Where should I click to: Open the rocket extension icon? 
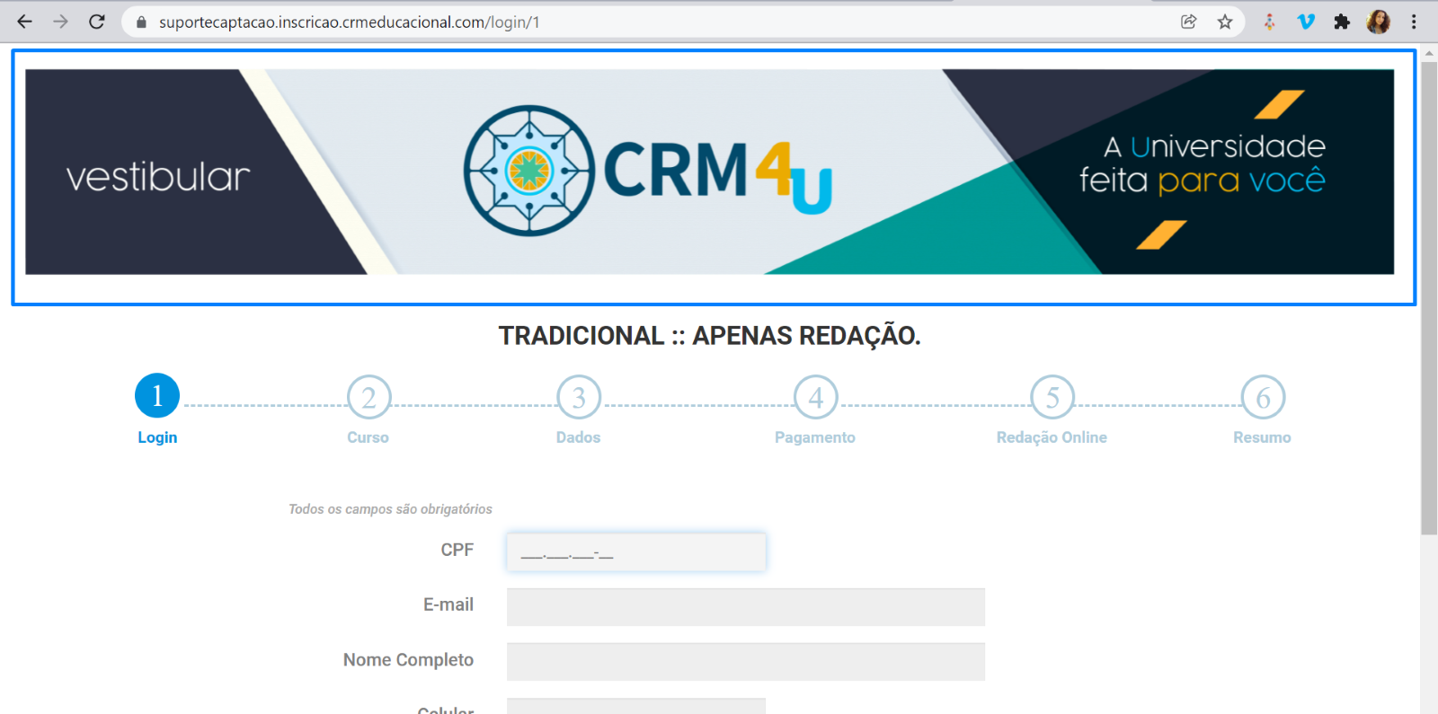coord(1269,22)
